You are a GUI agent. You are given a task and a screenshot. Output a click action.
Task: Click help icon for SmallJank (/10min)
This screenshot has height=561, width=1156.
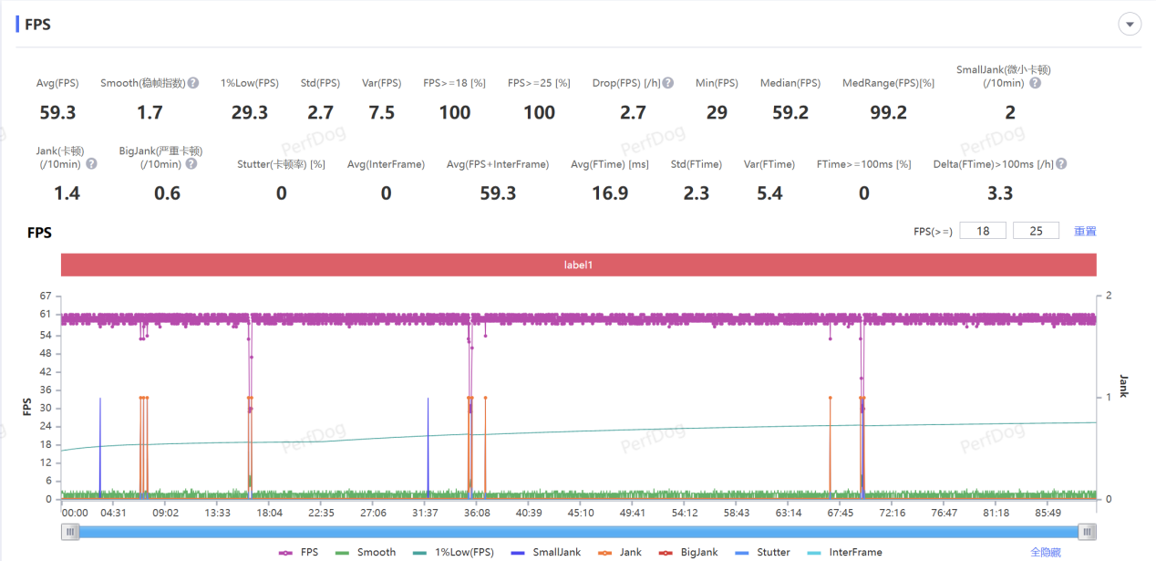coord(1035,83)
